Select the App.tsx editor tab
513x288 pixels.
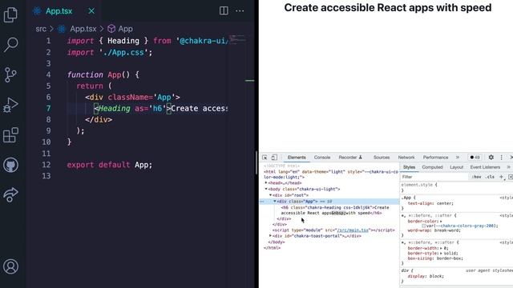tap(63, 11)
